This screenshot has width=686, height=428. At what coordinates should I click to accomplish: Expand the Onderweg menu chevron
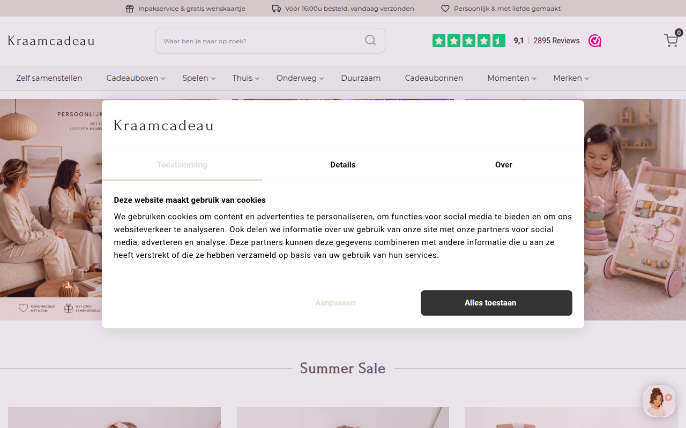tap(322, 79)
